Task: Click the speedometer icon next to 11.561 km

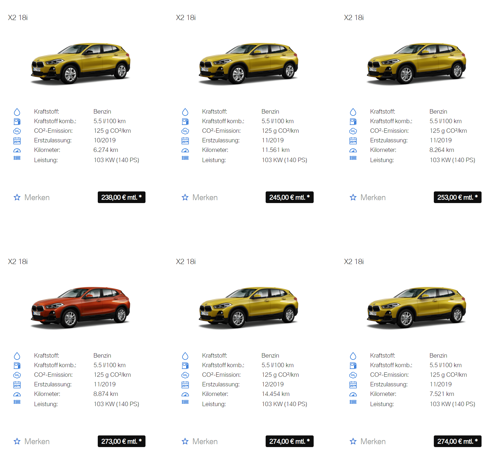Action: point(185,150)
